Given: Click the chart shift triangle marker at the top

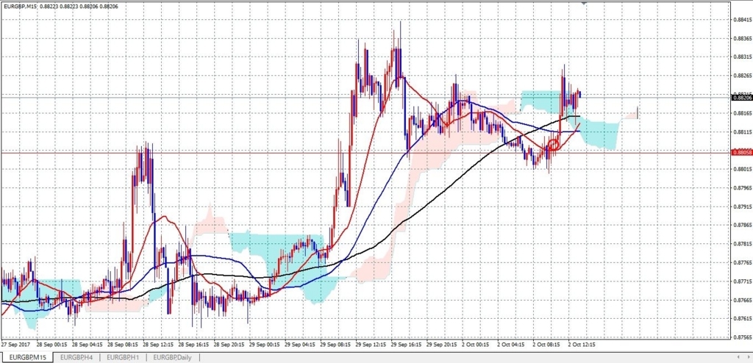Looking at the screenshot, I should coord(584,3).
